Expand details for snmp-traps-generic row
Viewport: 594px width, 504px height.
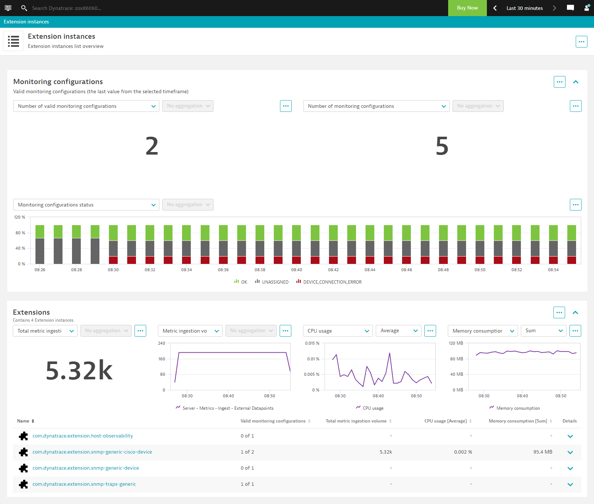click(570, 485)
